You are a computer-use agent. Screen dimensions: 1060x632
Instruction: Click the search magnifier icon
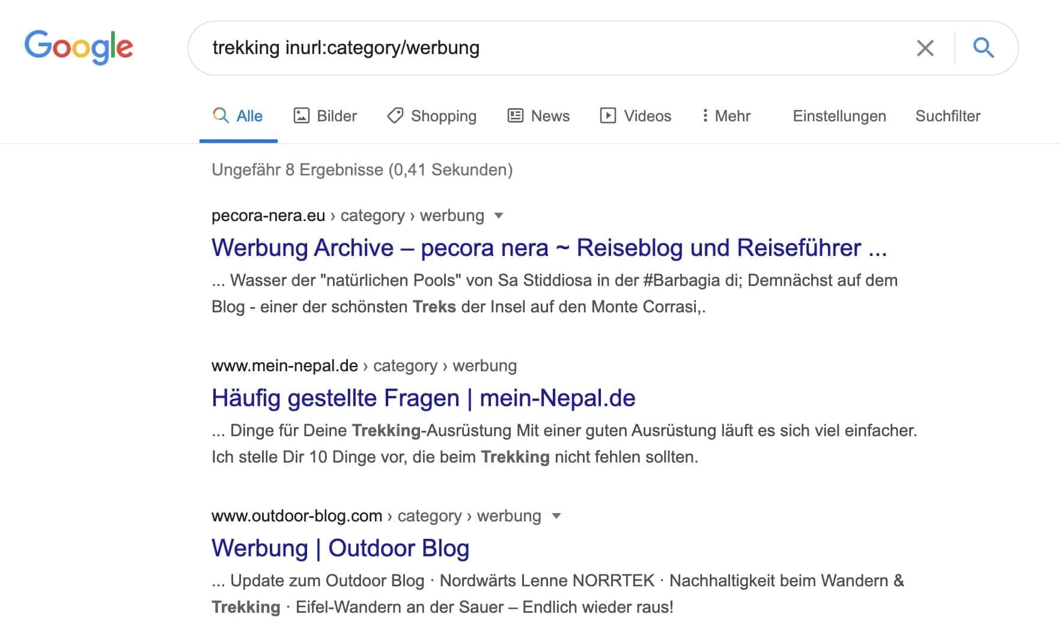click(x=984, y=47)
